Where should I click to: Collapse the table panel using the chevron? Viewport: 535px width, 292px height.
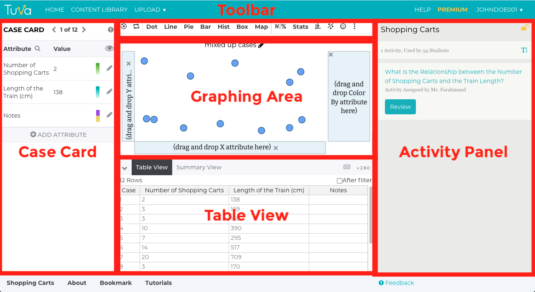coord(125,168)
